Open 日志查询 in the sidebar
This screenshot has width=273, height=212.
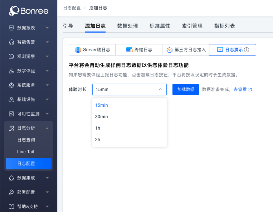coord(26,140)
